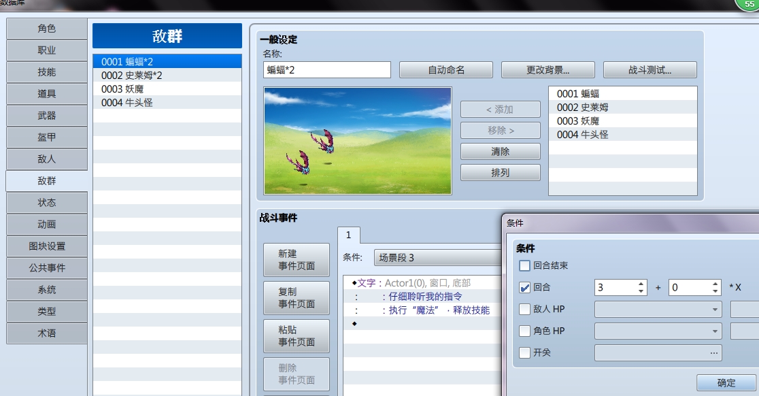Open the 敌人 HP dropdown list
759x396 pixels.
(658, 310)
